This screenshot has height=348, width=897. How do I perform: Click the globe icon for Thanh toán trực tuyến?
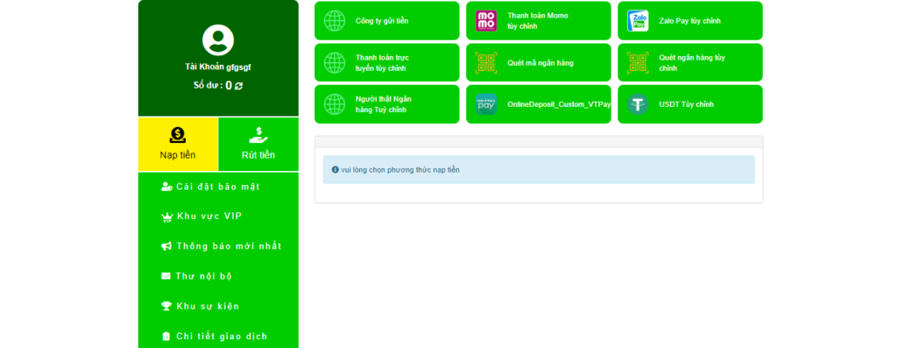[x=335, y=62]
